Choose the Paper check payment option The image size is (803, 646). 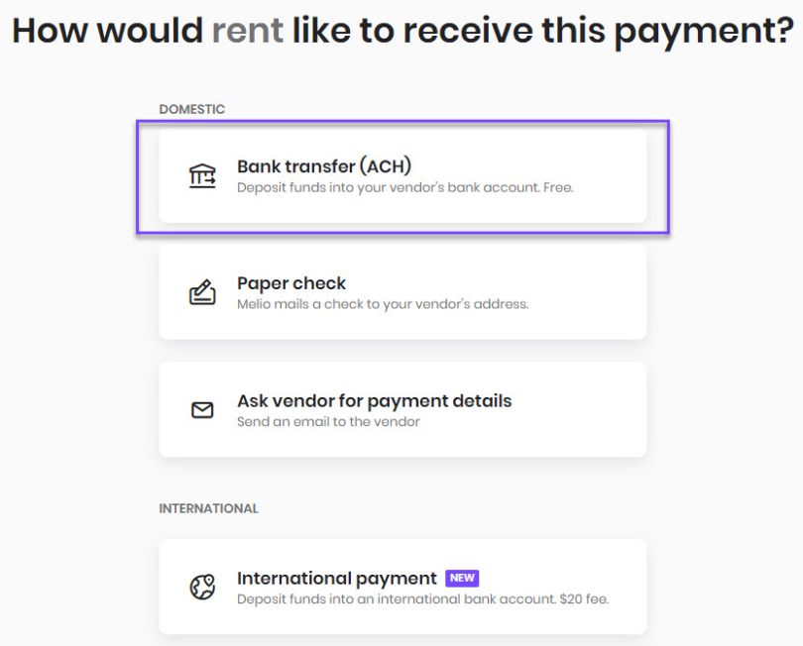[401, 291]
